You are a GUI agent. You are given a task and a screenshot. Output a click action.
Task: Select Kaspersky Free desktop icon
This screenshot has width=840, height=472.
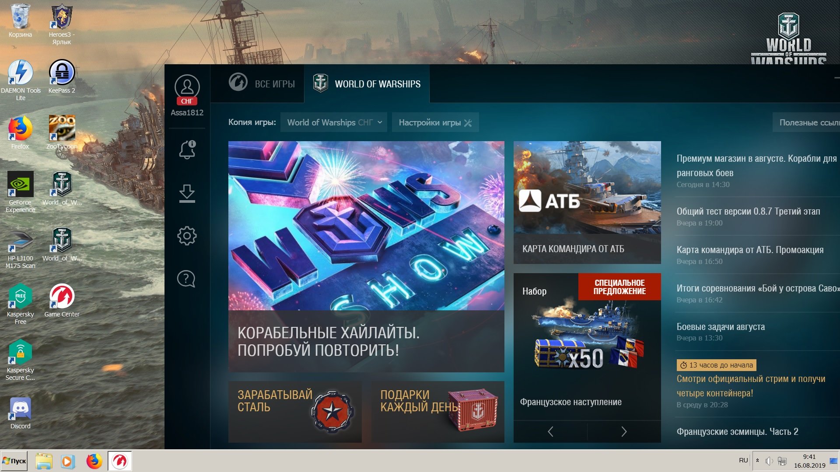click(x=20, y=304)
